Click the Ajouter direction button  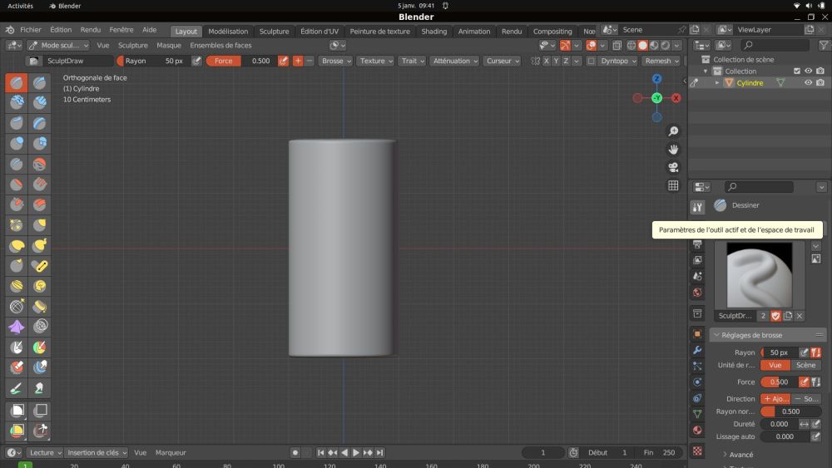(775, 398)
